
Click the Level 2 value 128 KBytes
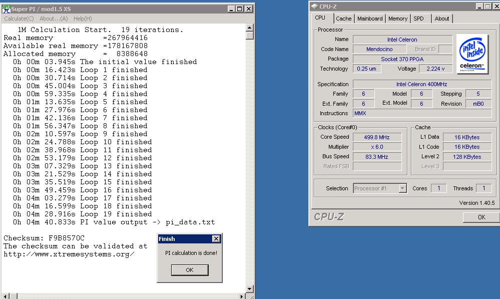pyautogui.click(x=467, y=157)
